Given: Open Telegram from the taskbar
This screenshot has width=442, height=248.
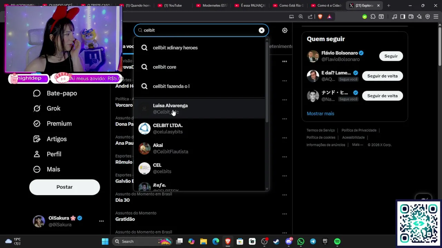Looking at the screenshot, I should 313,241.
